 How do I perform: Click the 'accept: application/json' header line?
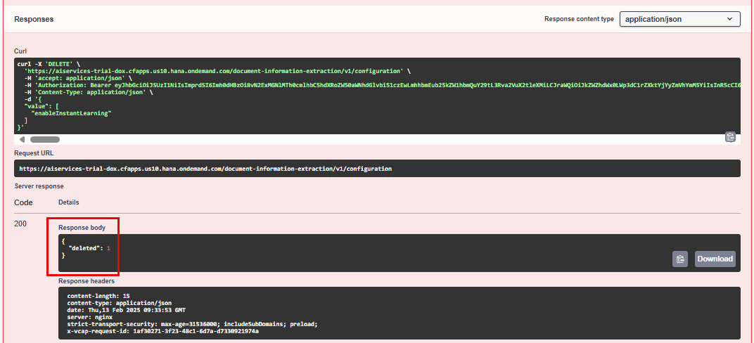78,78
